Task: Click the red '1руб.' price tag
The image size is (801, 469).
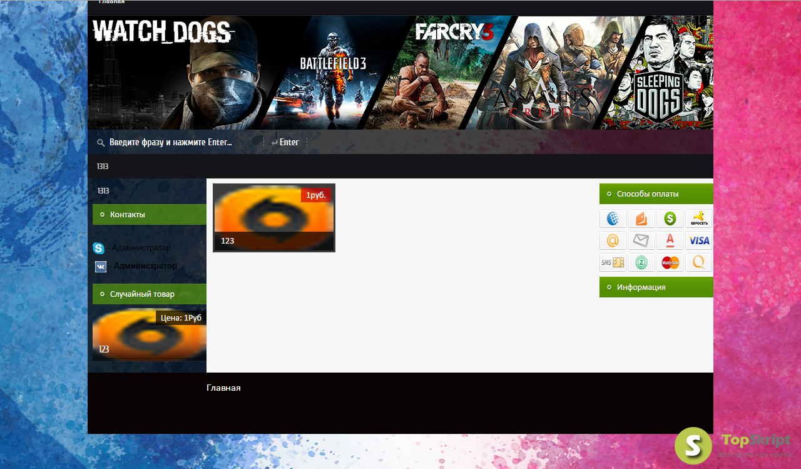Action: point(316,195)
